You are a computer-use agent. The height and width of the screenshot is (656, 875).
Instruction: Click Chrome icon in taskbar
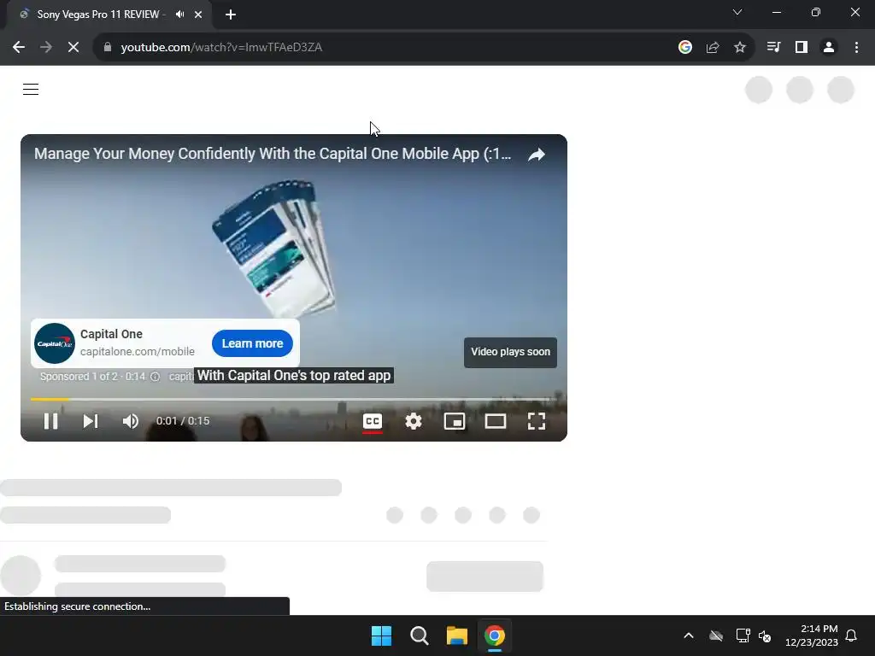(x=495, y=635)
